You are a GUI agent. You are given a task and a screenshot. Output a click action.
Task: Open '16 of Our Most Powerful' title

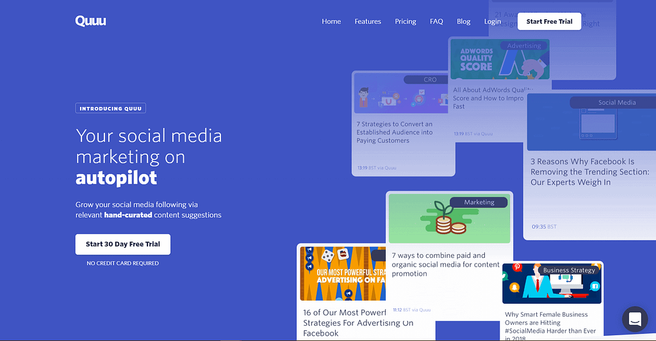pos(358,322)
